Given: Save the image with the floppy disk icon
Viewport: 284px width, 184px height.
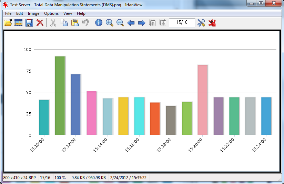Looking at the screenshot, I should [29, 23].
